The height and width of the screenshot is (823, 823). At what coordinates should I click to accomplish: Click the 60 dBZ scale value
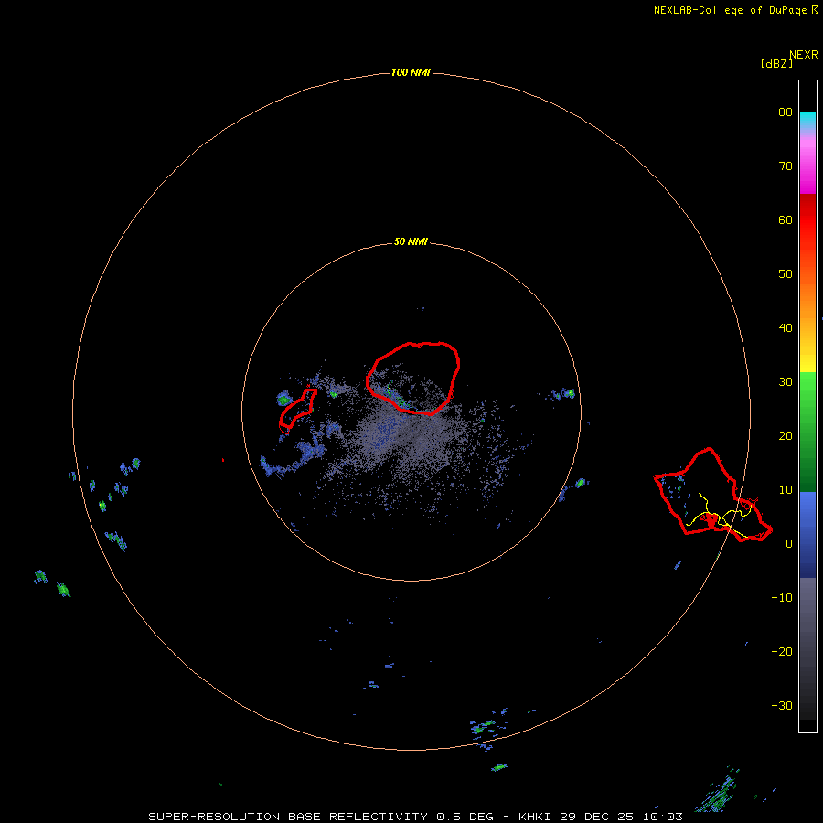click(x=786, y=219)
